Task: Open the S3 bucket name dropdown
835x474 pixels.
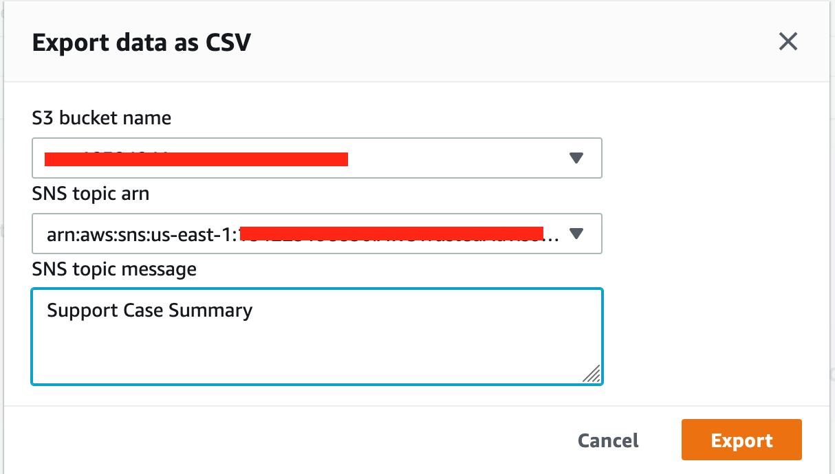Action: pyautogui.click(x=316, y=158)
